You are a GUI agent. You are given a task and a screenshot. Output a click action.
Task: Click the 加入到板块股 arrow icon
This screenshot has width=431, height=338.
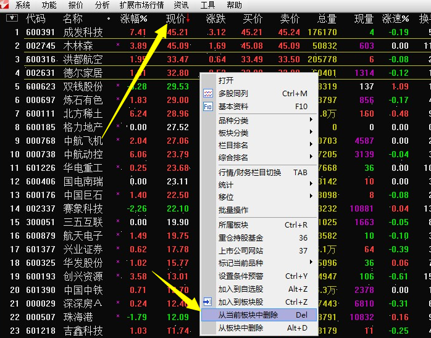[207, 302]
